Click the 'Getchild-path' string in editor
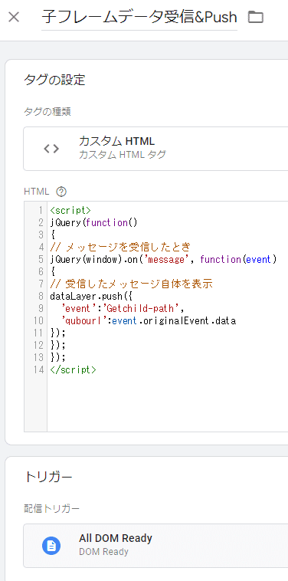This screenshot has width=288, height=581. (144, 308)
